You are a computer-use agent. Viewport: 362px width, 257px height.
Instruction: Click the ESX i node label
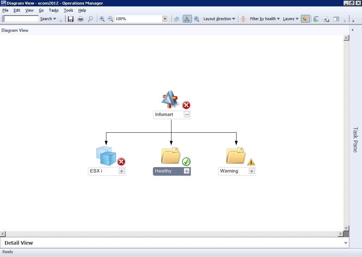96,171
